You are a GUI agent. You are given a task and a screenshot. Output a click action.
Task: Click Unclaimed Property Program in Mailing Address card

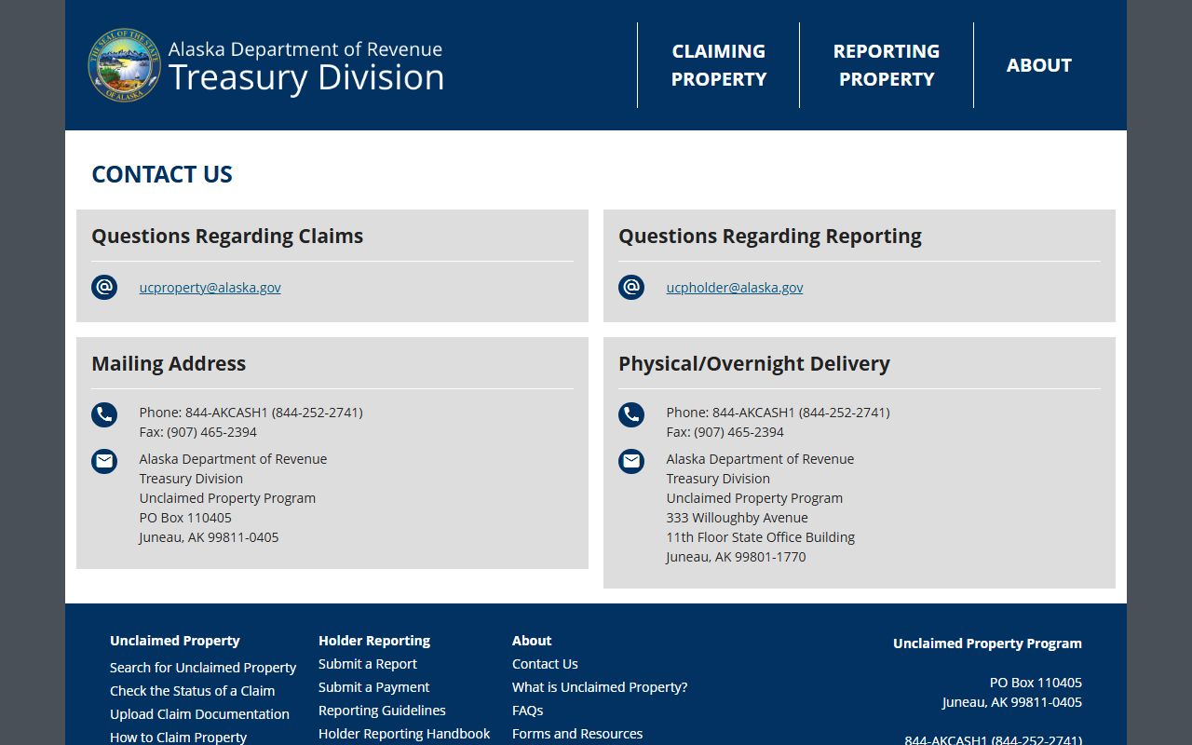click(227, 498)
